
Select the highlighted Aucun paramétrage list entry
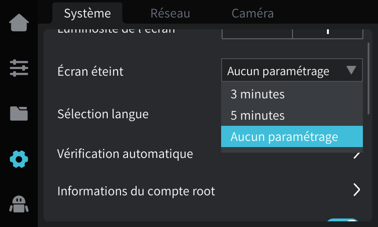(x=292, y=137)
